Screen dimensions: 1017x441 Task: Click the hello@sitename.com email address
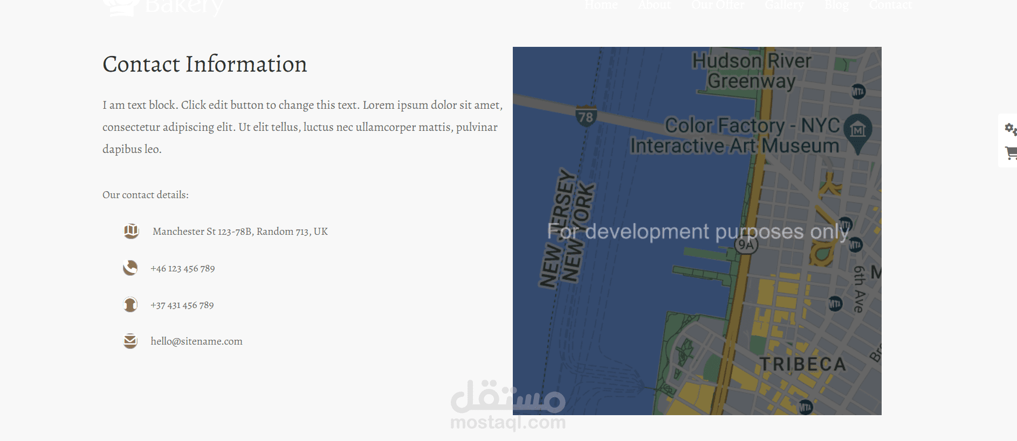tap(196, 341)
